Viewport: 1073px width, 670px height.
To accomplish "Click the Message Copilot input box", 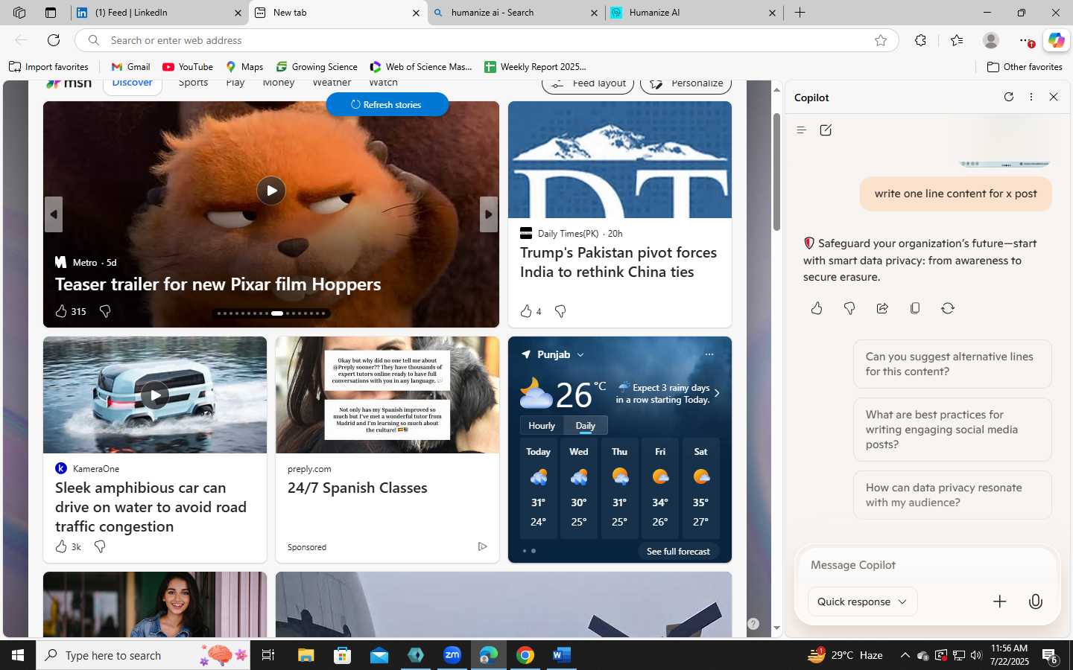I will click(927, 565).
